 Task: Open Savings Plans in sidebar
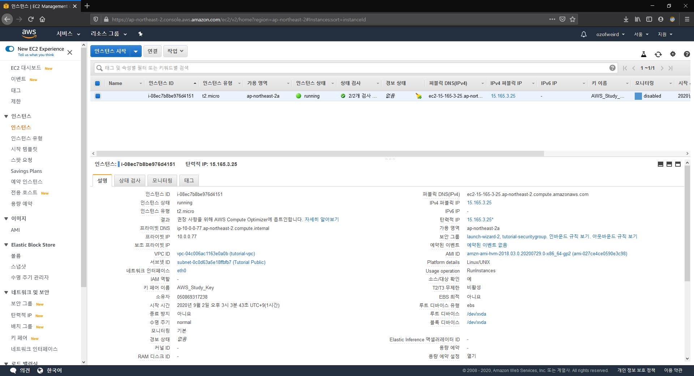(26, 171)
